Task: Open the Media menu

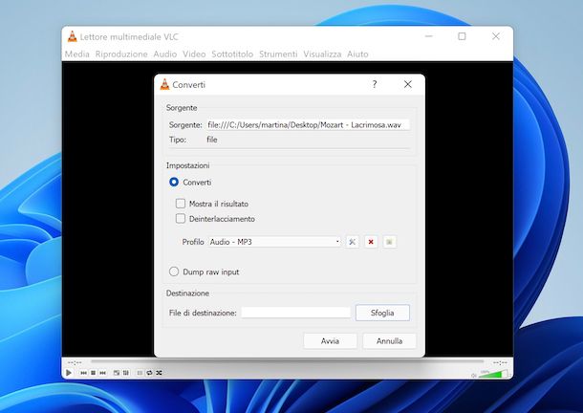Action: pos(77,54)
